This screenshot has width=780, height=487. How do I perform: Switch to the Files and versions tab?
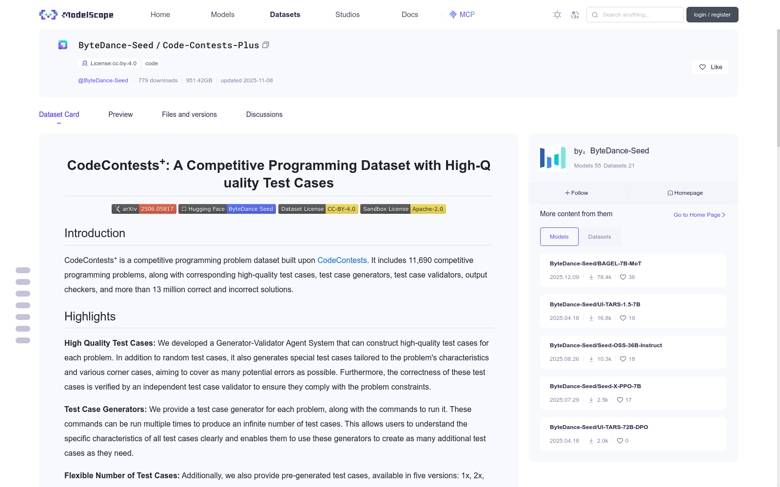[x=189, y=114]
